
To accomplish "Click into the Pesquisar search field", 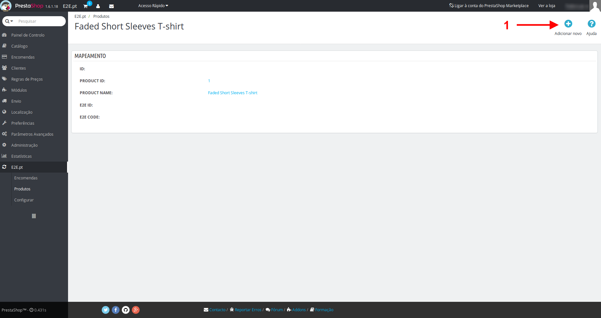I will [x=40, y=21].
